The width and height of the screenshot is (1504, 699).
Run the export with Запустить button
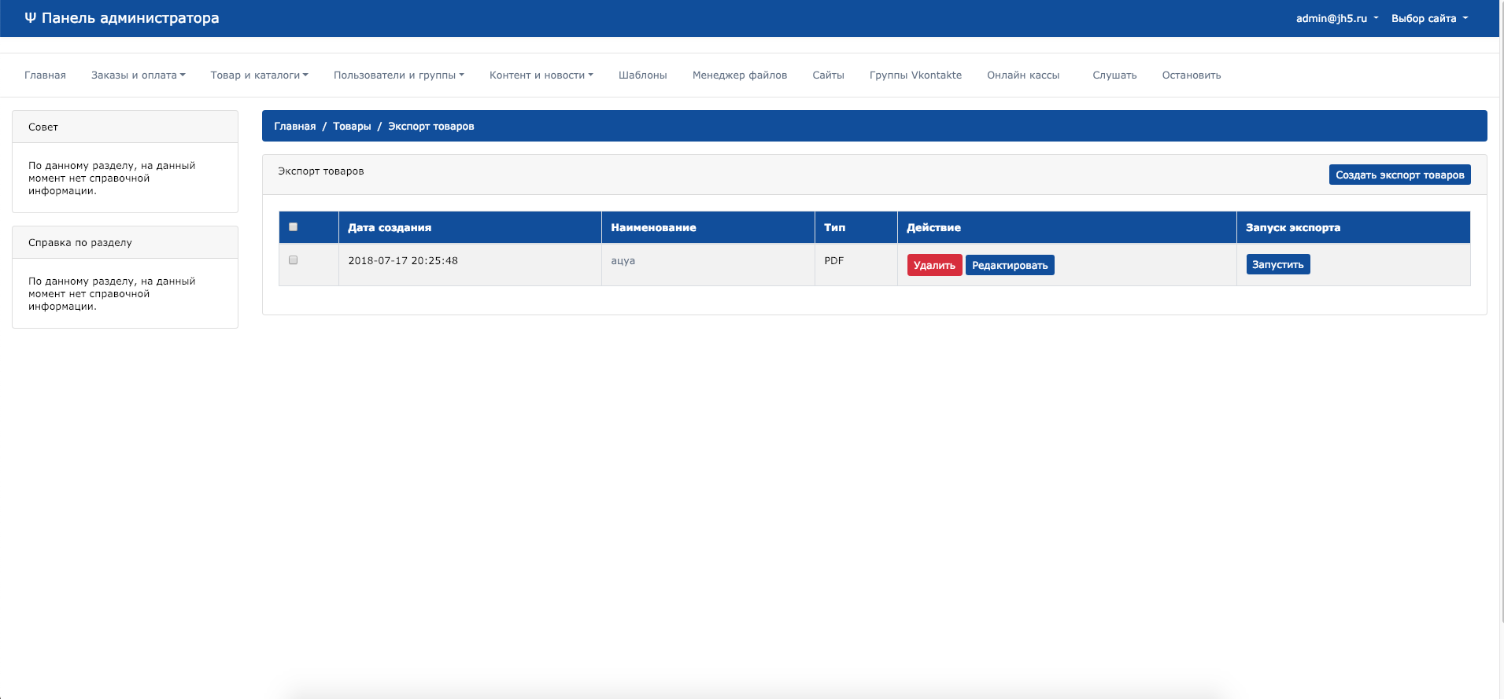1278,264
